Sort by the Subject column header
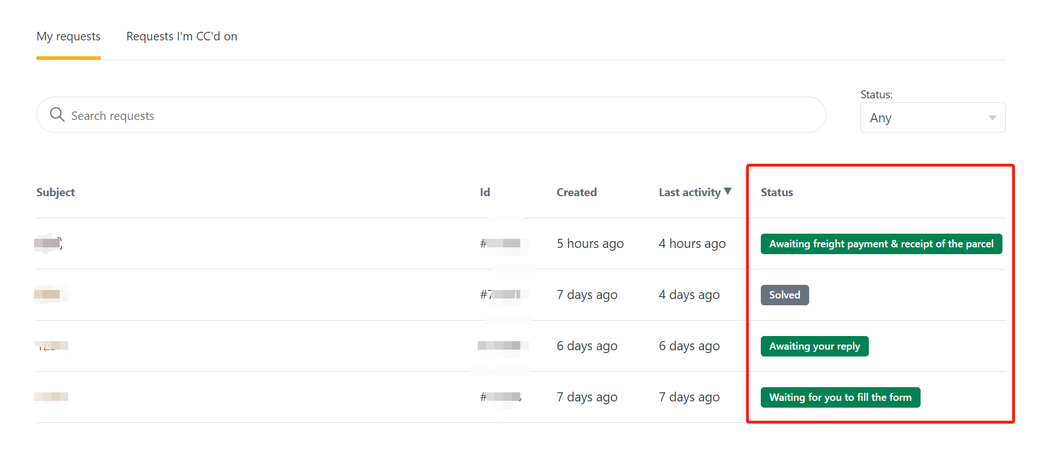This screenshot has height=452, width=1040. point(56,192)
